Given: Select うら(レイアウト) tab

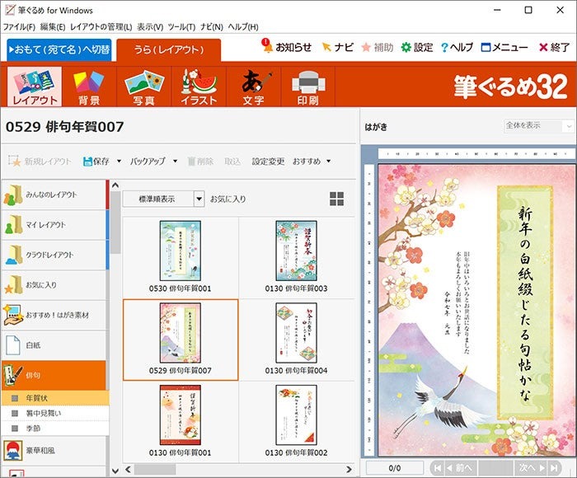Looking at the screenshot, I should click(x=168, y=50).
